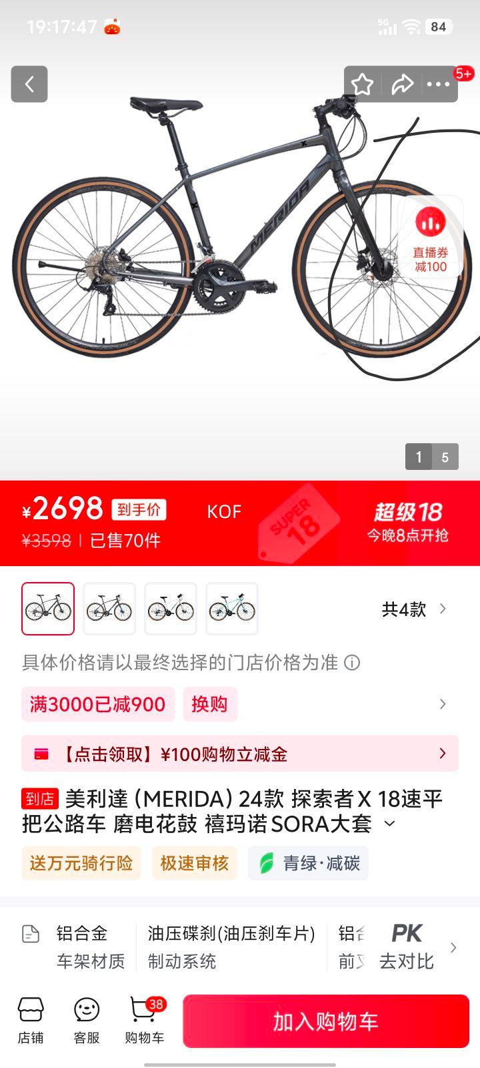The width and height of the screenshot is (480, 1068).
Task: Open the three-dot more menu
Action: point(438,84)
